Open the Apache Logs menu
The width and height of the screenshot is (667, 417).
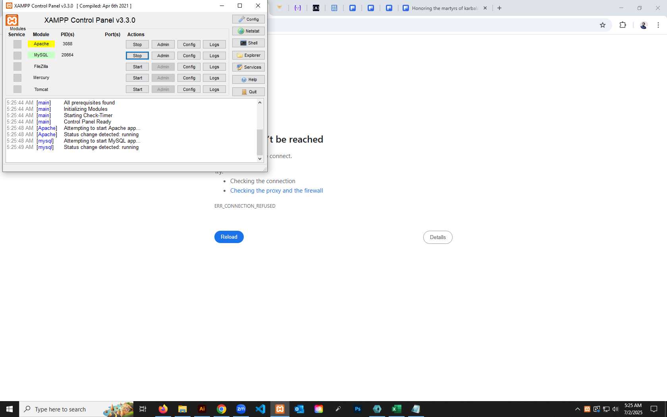coord(214,44)
